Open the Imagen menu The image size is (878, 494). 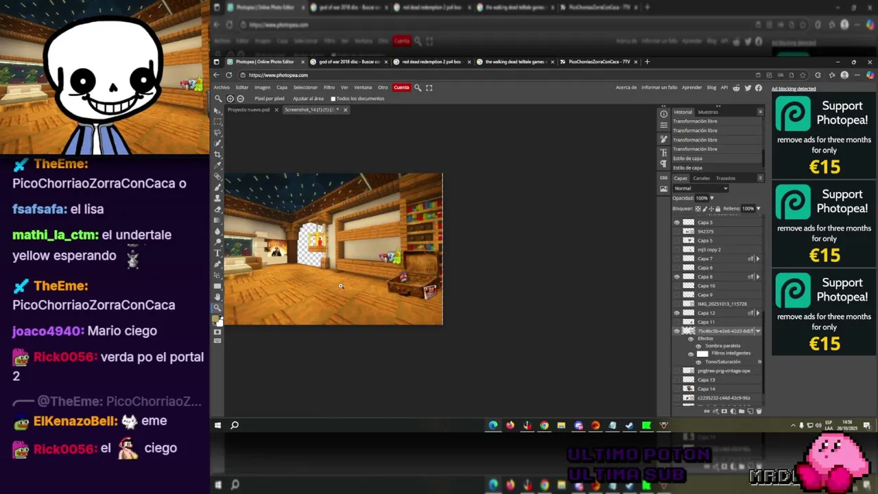pyautogui.click(x=263, y=88)
